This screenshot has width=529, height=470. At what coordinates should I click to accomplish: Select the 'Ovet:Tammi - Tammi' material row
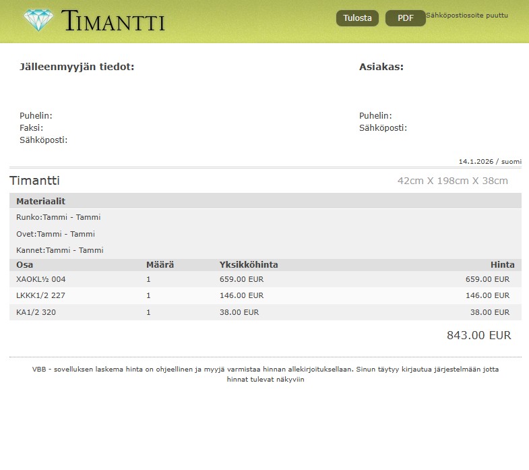pyautogui.click(x=55, y=234)
